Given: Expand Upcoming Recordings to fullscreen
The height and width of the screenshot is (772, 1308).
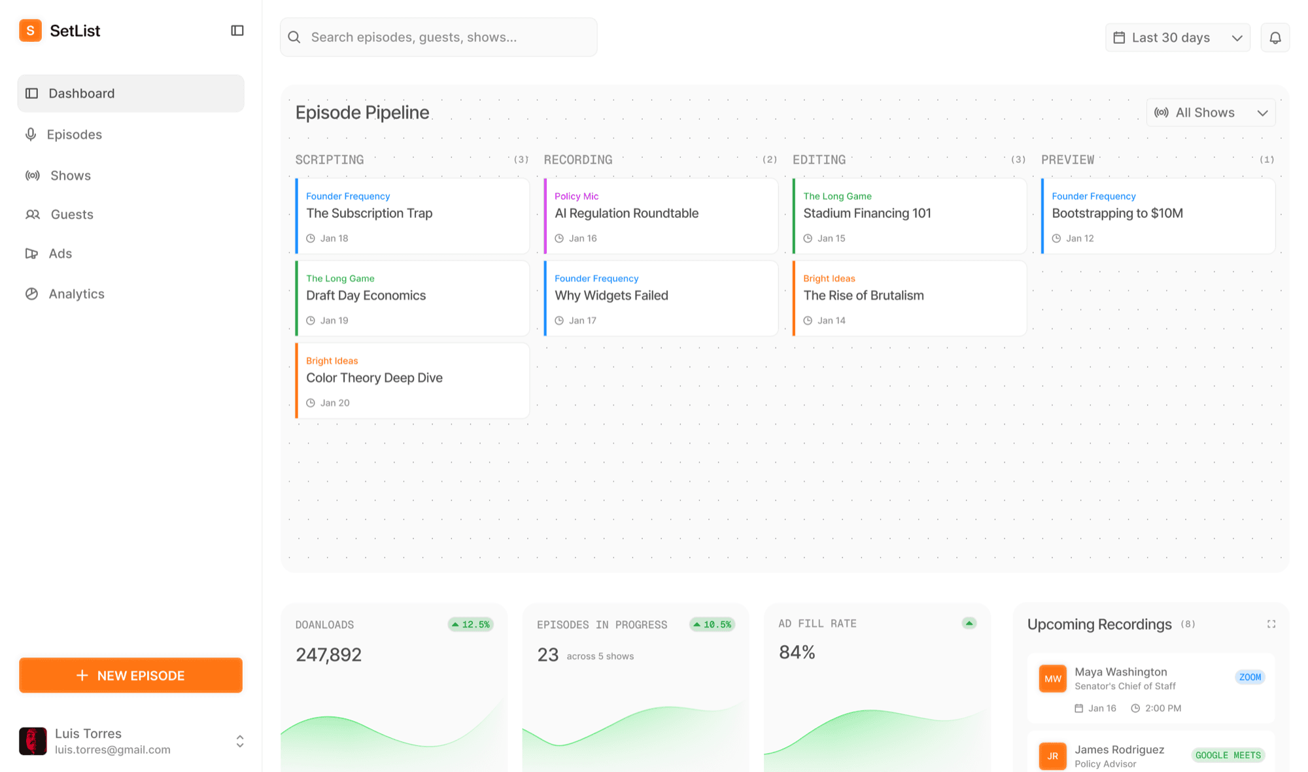Looking at the screenshot, I should point(1271,624).
